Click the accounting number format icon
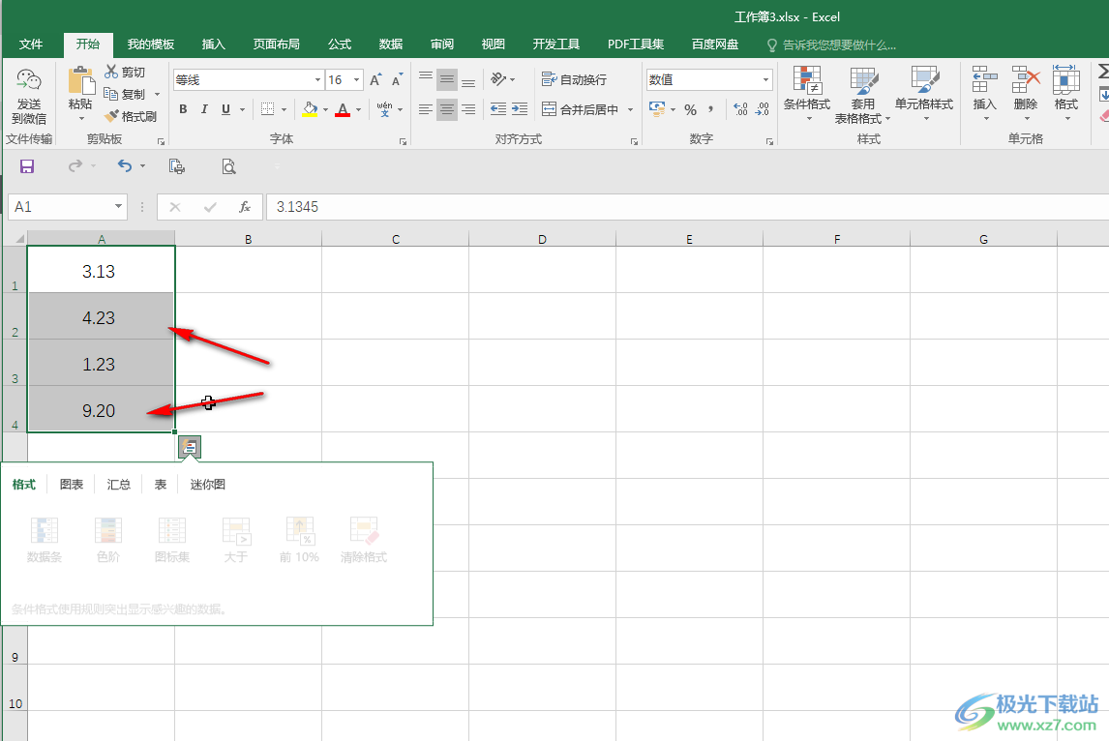This screenshot has height=741, width=1109. (657, 109)
